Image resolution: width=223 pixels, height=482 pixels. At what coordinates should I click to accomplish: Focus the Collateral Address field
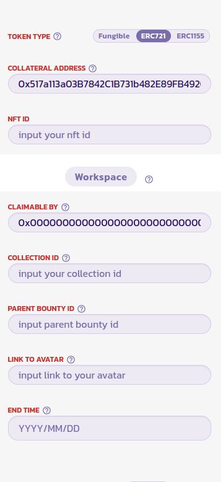110,84
